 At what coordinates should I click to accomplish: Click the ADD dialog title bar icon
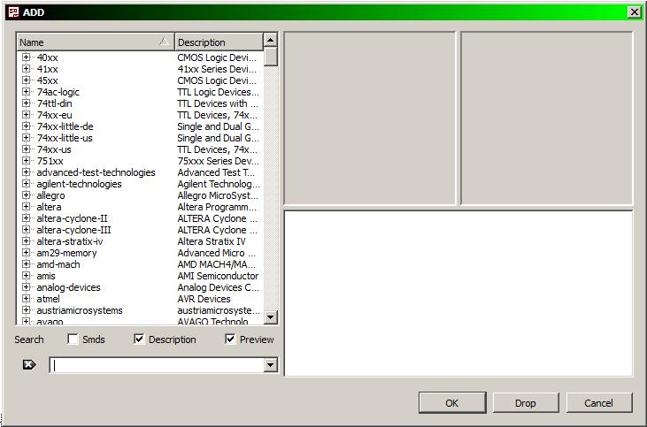(x=13, y=12)
